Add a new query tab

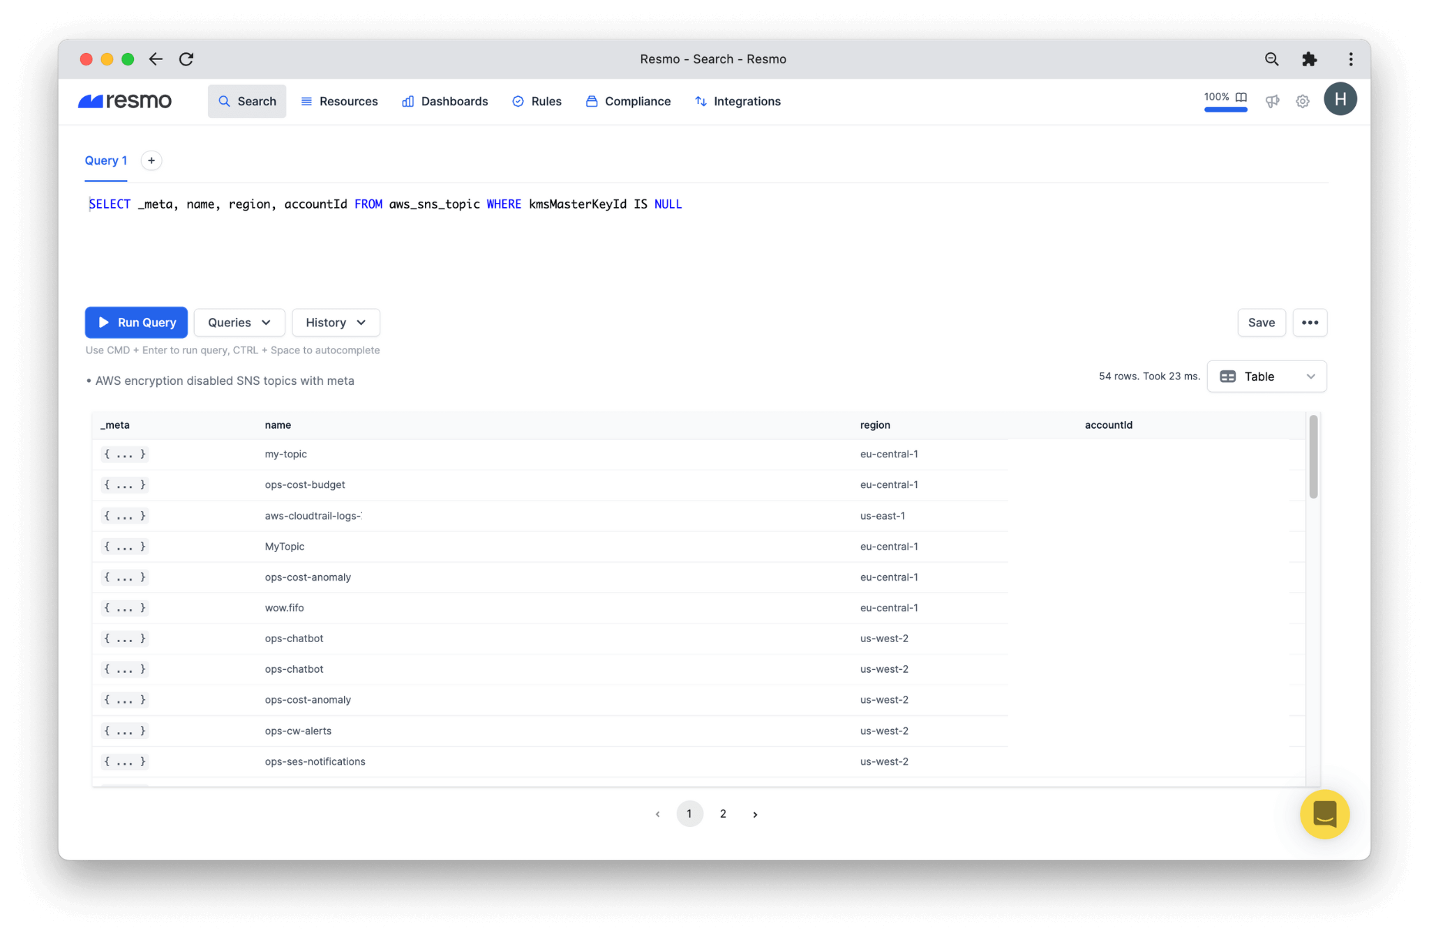(x=151, y=160)
